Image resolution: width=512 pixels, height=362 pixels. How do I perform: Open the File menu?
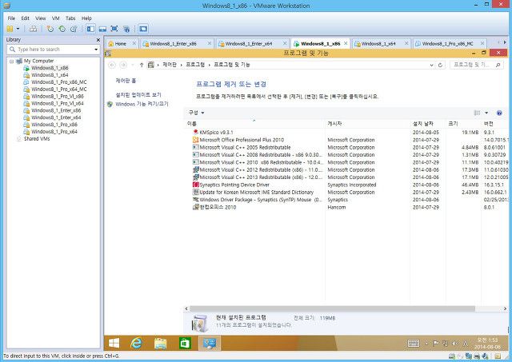(x=11, y=18)
